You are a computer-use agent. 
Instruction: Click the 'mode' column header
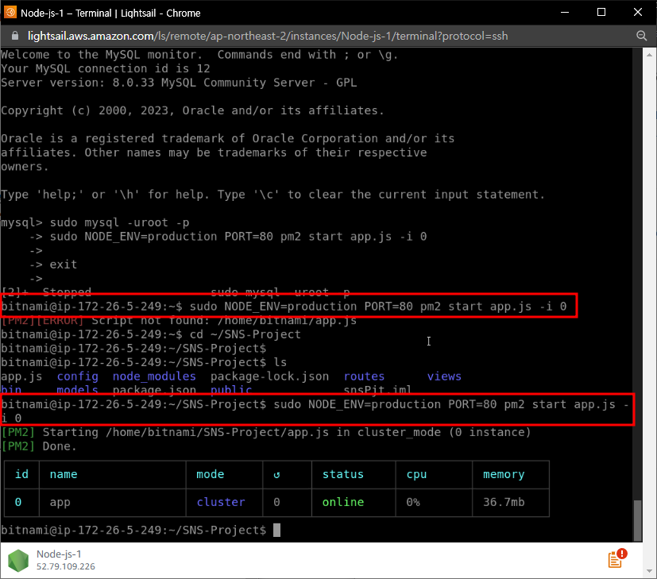click(211, 474)
